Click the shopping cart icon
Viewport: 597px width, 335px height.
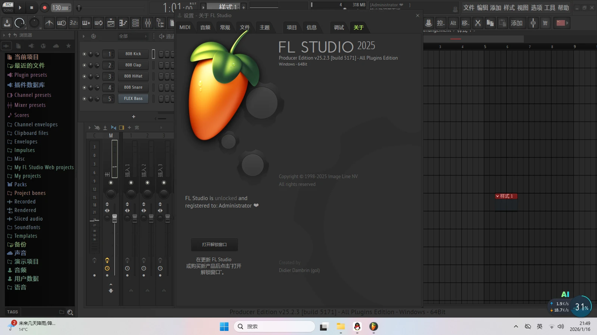coord(545,23)
